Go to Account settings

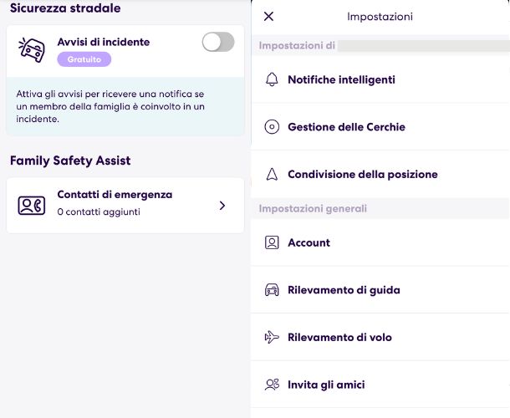(x=380, y=242)
